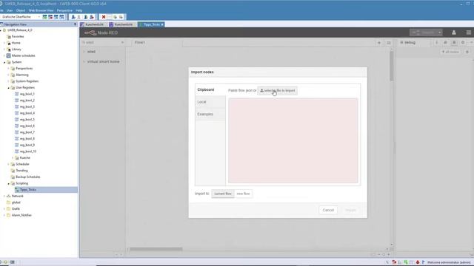Select 'current flow' import option
Viewport: 474px width, 266px height.
[223, 194]
